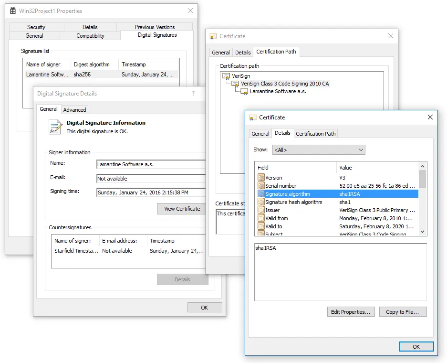Switch to Details tab in Properties window
The width and height of the screenshot is (447, 363).
pyautogui.click(x=90, y=27)
